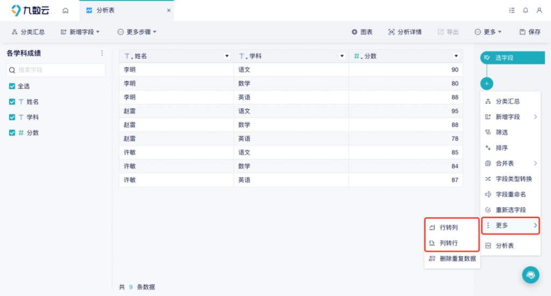This screenshot has height=296, width=551.
Task: Open the notification bell icon
Action: point(525,10)
